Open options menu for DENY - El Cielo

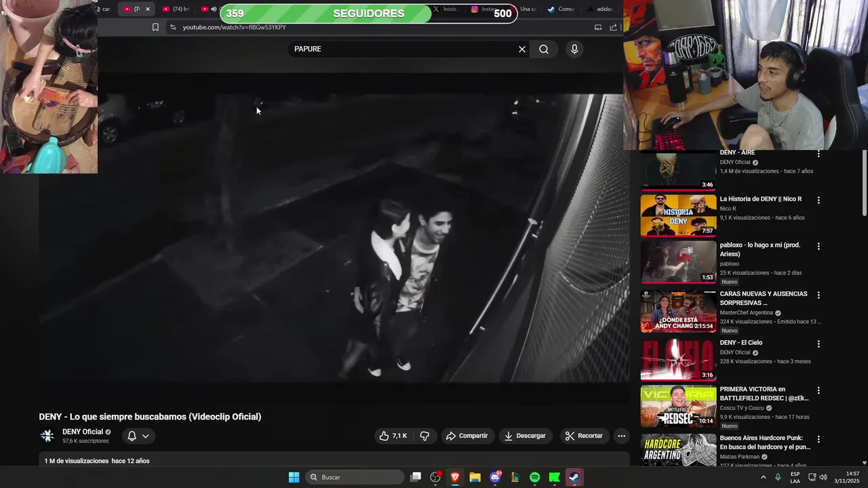click(x=818, y=344)
